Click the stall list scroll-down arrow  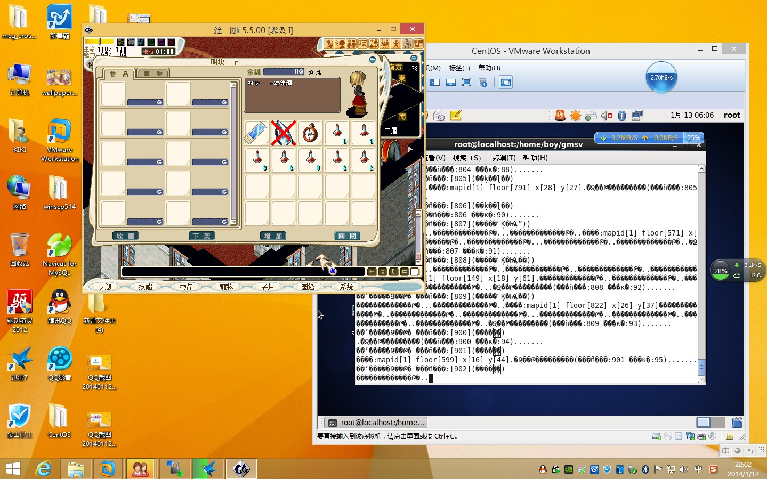tap(233, 222)
